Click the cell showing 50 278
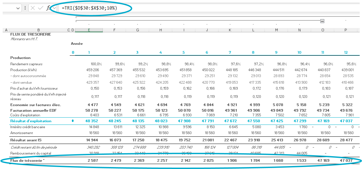The image size is (362, 169). point(92,110)
